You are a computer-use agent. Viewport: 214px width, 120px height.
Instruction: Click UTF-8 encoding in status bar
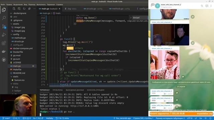click(x=190, y=118)
